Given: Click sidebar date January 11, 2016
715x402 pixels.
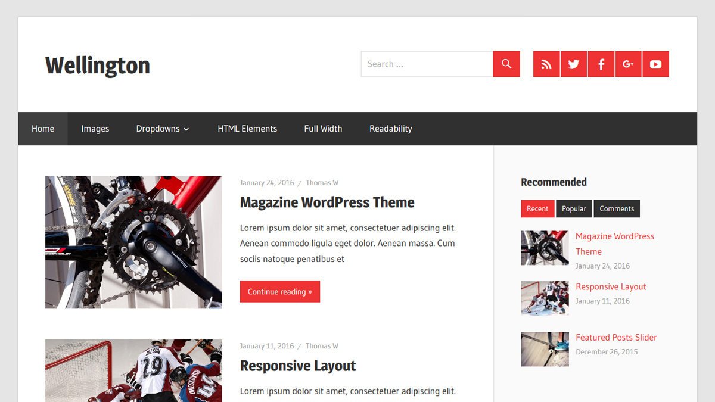Looking at the screenshot, I should [x=602, y=301].
